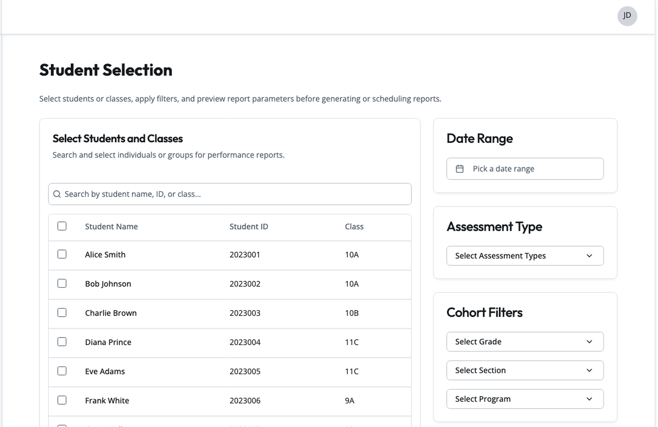The image size is (658, 427).
Task: Click the magnifier search icon
Action: (x=57, y=194)
